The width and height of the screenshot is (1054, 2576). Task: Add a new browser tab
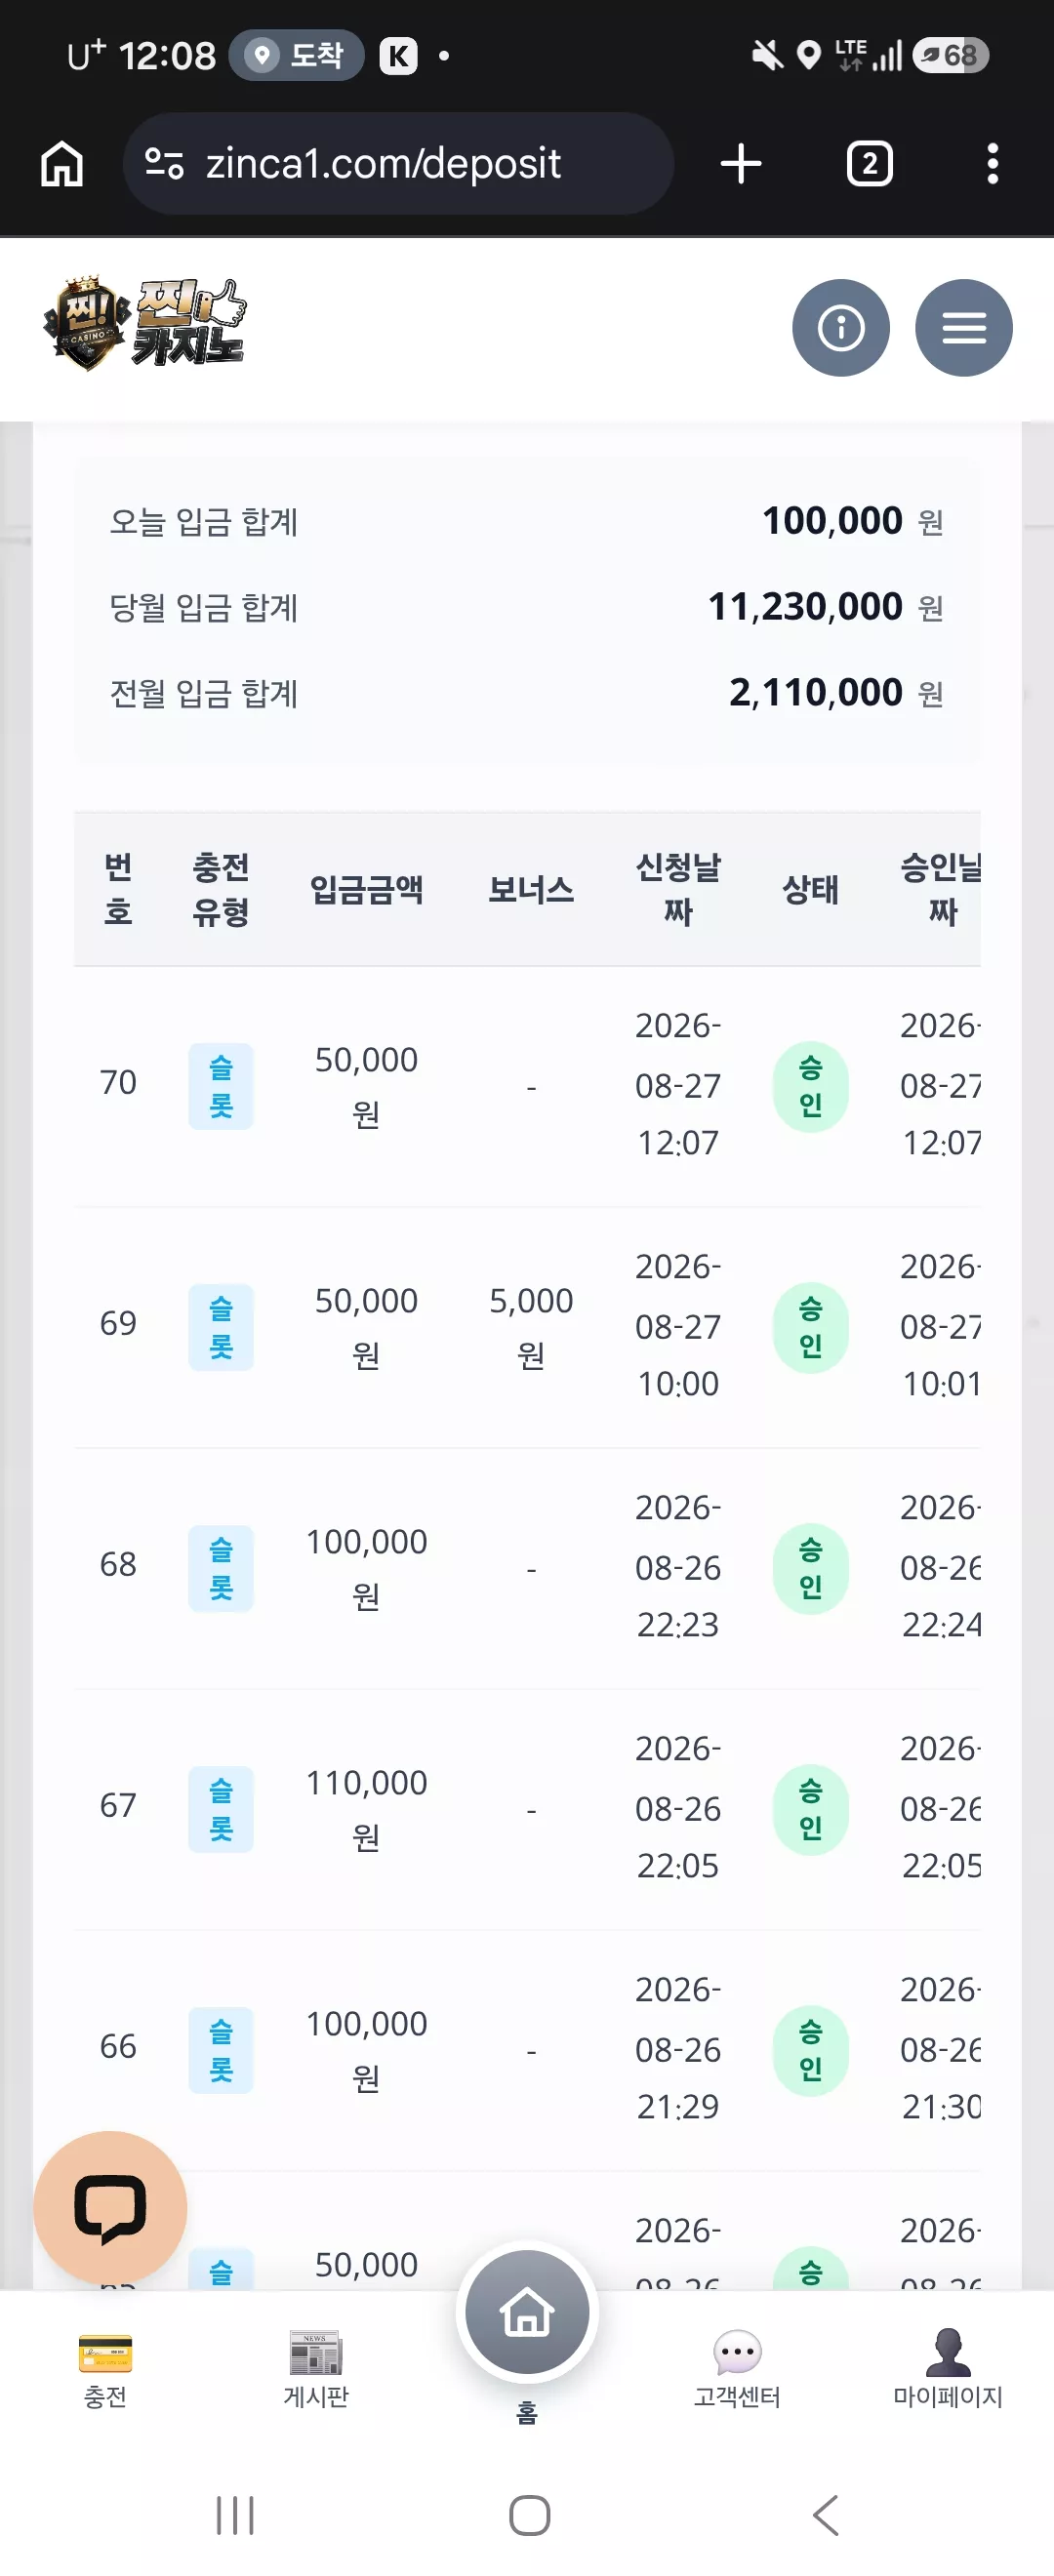pyautogui.click(x=741, y=163)
